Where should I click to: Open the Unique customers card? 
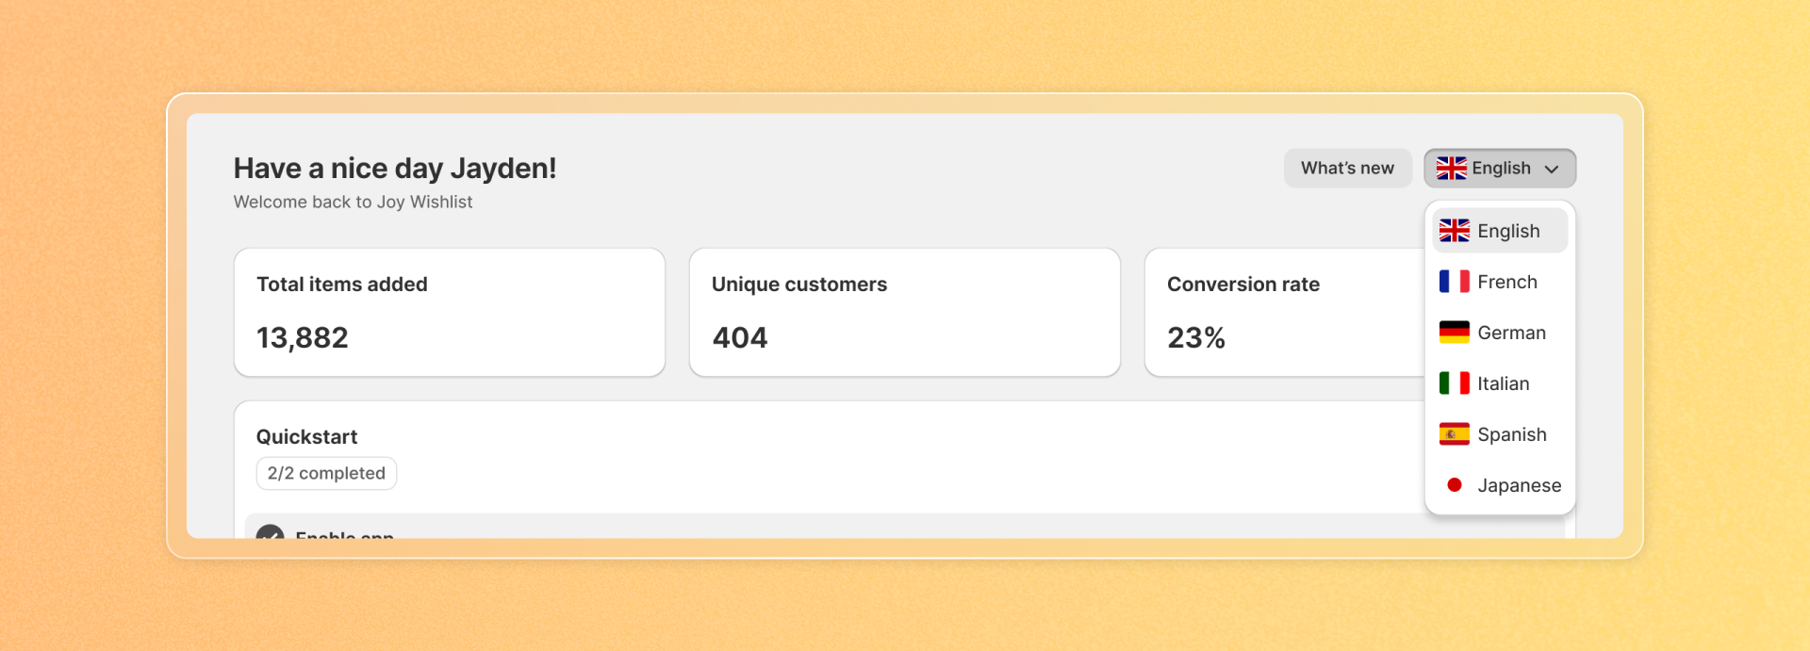coord(904,313)
